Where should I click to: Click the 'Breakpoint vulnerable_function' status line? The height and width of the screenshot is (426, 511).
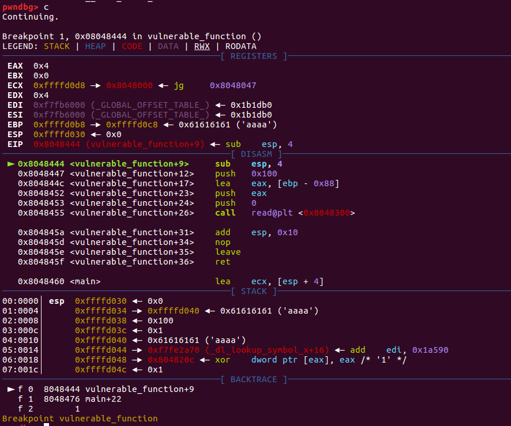click(x=80, y=419)
